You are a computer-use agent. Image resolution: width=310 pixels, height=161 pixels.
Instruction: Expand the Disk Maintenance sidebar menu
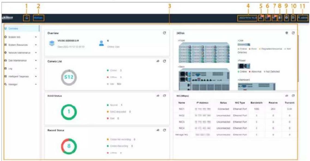[x=36, y=61]
